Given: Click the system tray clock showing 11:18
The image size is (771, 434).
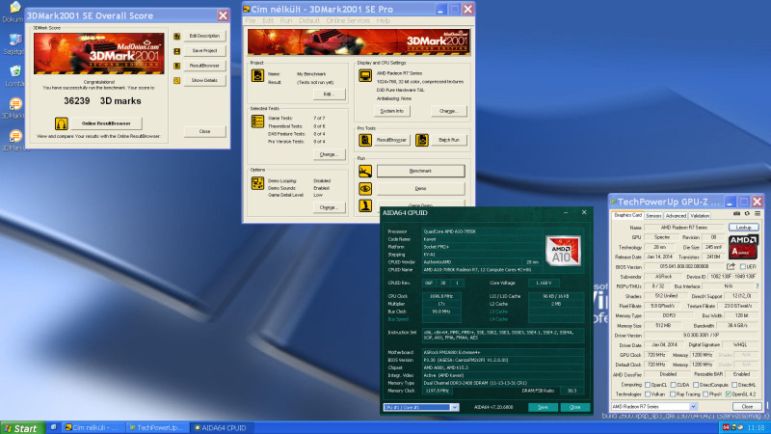Looking at the screenshot, I should click(757, 427).
